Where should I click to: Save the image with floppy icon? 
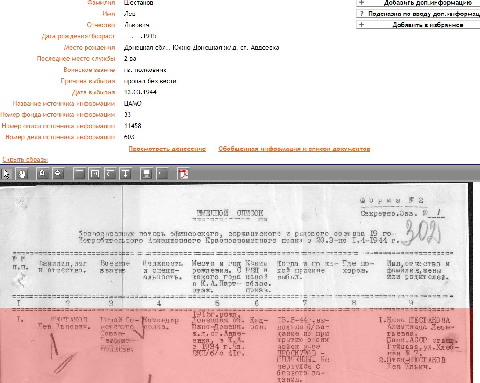coord(146,174)
